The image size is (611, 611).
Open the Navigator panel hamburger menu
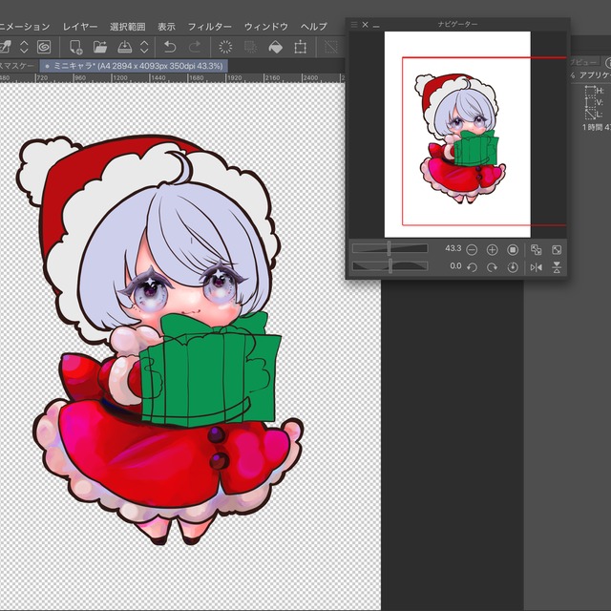[353, 24]
